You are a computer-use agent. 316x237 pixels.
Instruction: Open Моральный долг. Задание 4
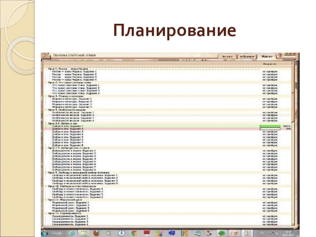(71, 211)
